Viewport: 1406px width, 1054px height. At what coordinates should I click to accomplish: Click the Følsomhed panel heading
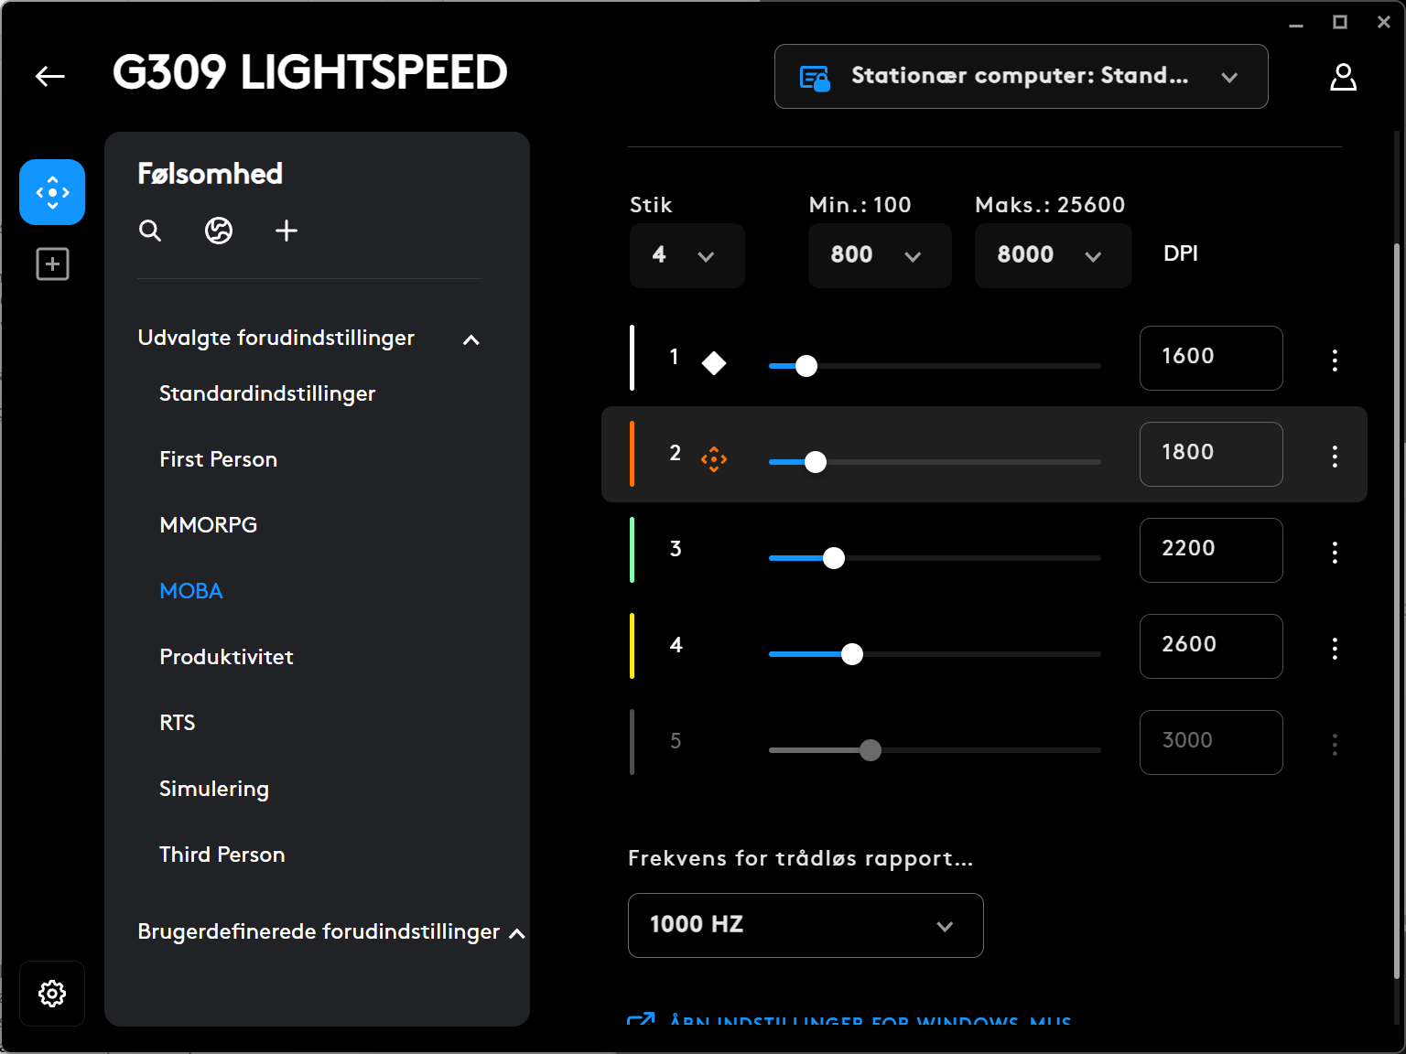211,174
